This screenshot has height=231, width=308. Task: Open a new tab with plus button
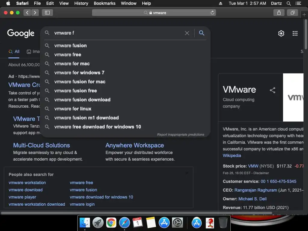coord(304,14)
